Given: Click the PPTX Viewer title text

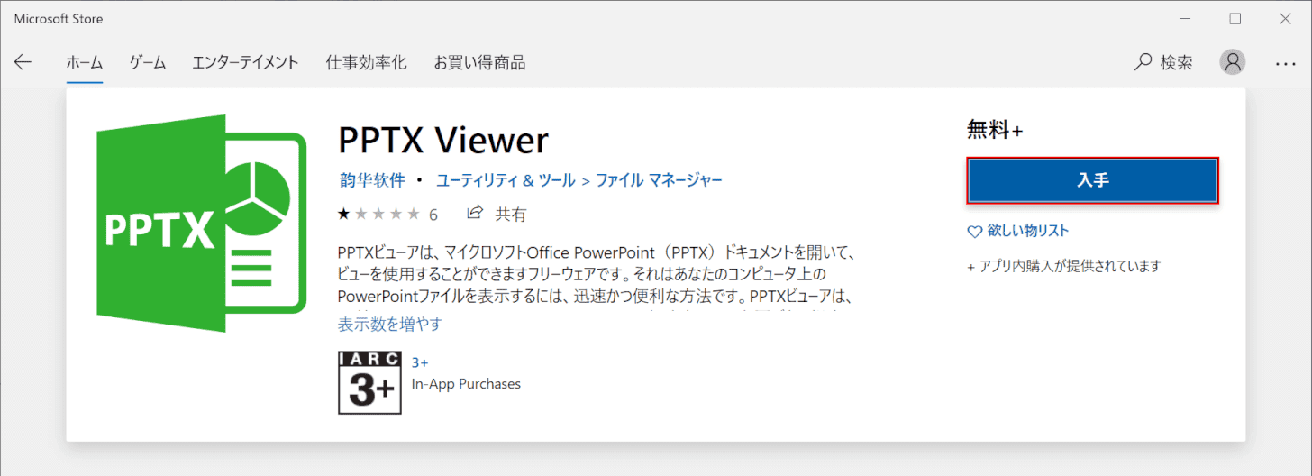Looking at the screenshot, I should (443, 140).
